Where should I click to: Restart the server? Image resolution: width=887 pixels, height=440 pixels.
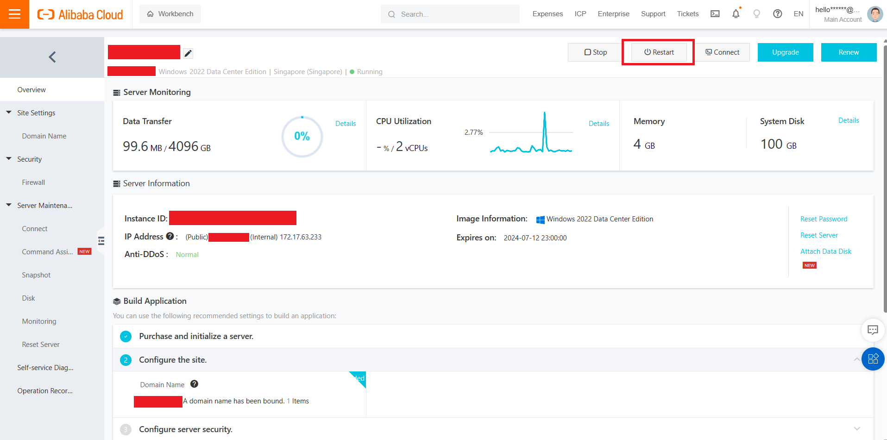[659, 52]
